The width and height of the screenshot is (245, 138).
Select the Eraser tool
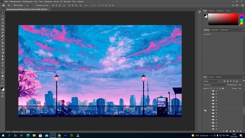[x=3, y=49]
